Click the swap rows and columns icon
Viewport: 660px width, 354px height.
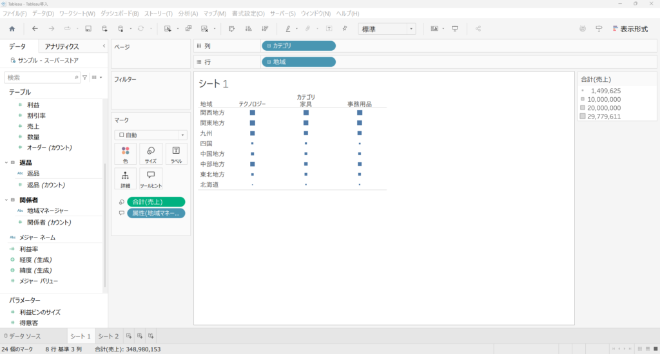pos(232,29)
